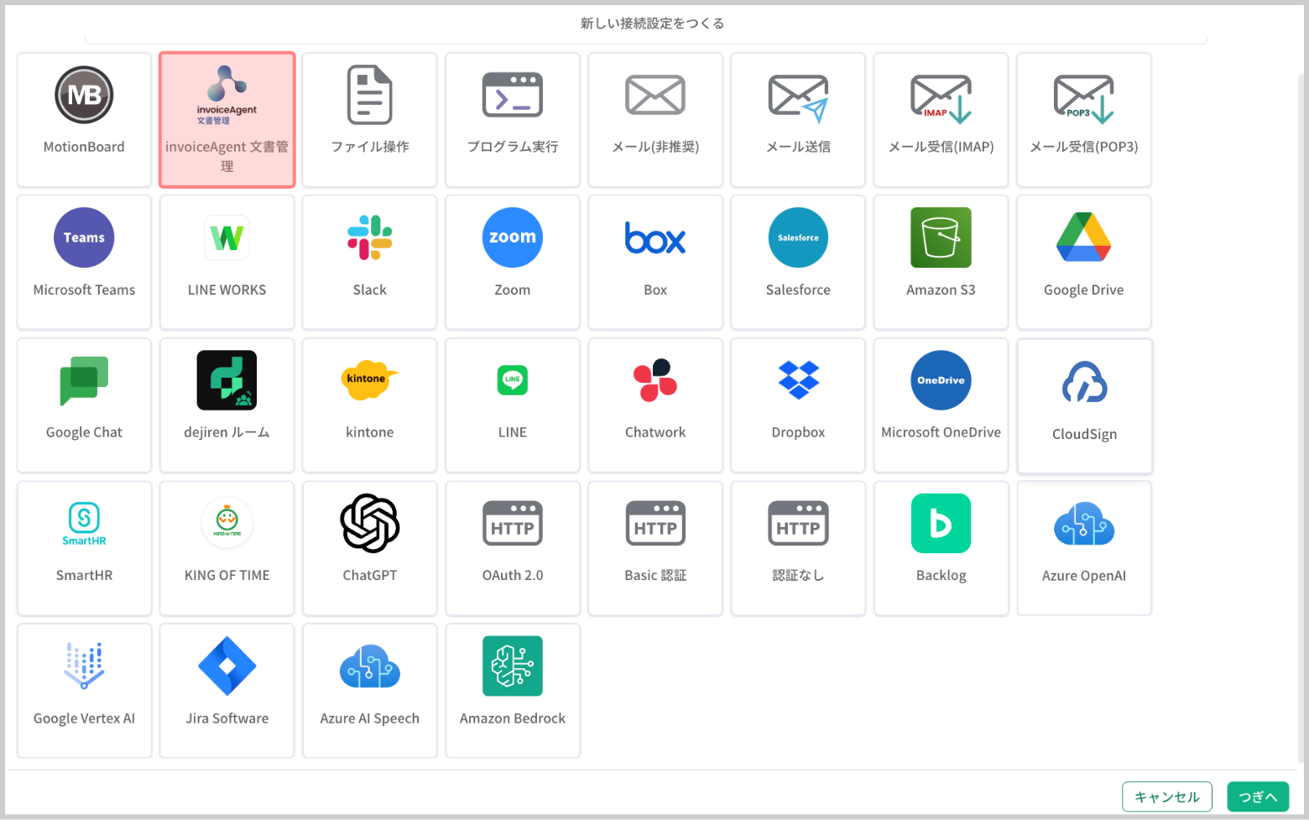Choose the invoiceAgent 文書管理 connector
This screenshot has height=820, width=1309.
point(227,120)
